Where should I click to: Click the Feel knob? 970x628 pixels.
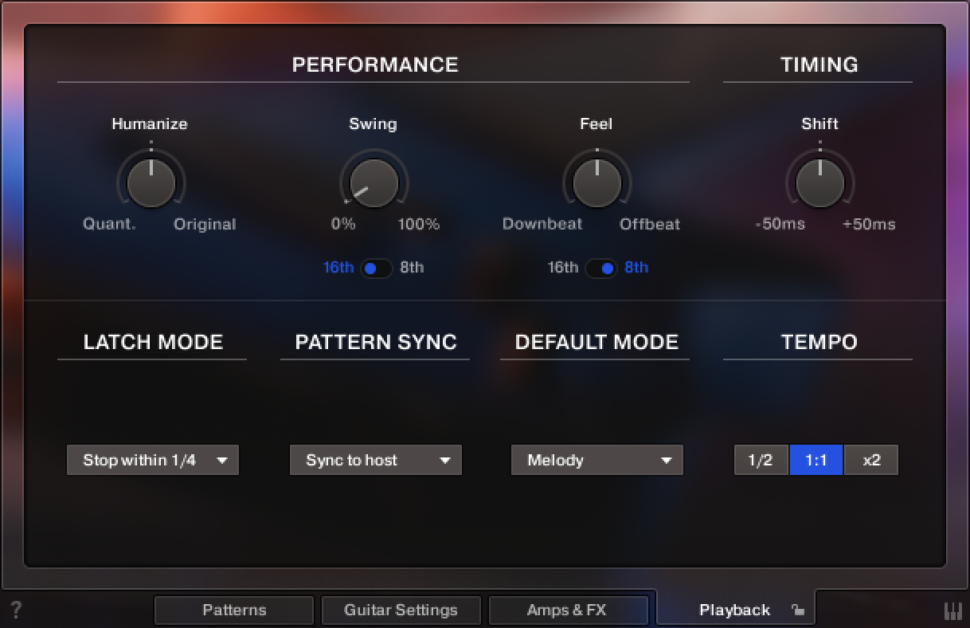coord(596,183)
